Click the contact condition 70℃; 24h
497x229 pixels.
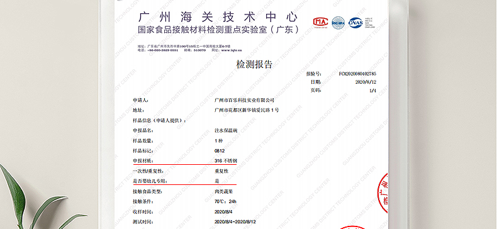click(225, 201)
